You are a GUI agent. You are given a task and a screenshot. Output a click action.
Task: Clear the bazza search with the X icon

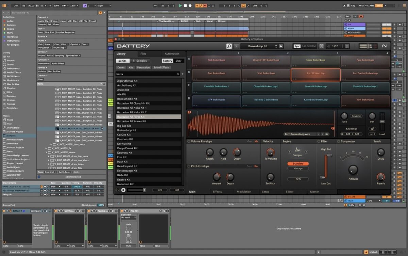[x=177, y=74]
